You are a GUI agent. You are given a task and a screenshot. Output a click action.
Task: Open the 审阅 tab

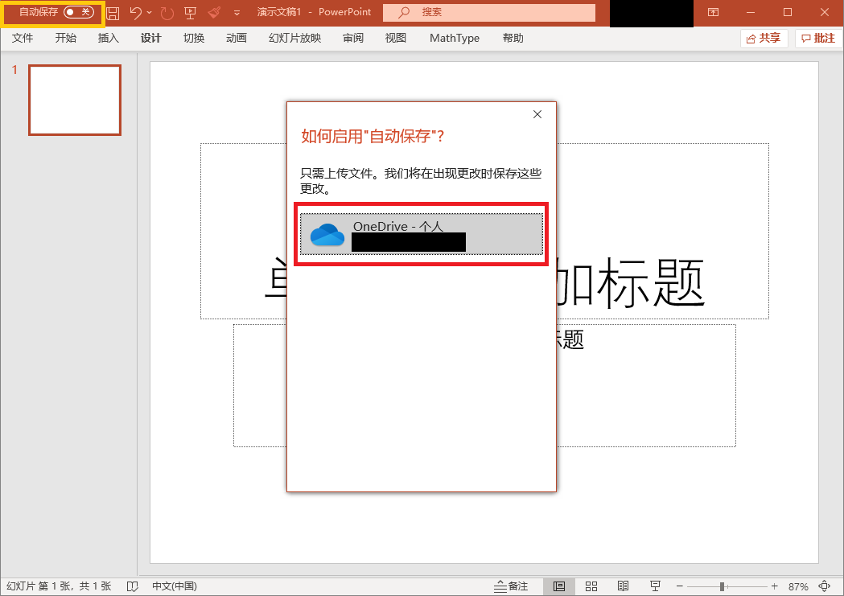tap(353, 38)
